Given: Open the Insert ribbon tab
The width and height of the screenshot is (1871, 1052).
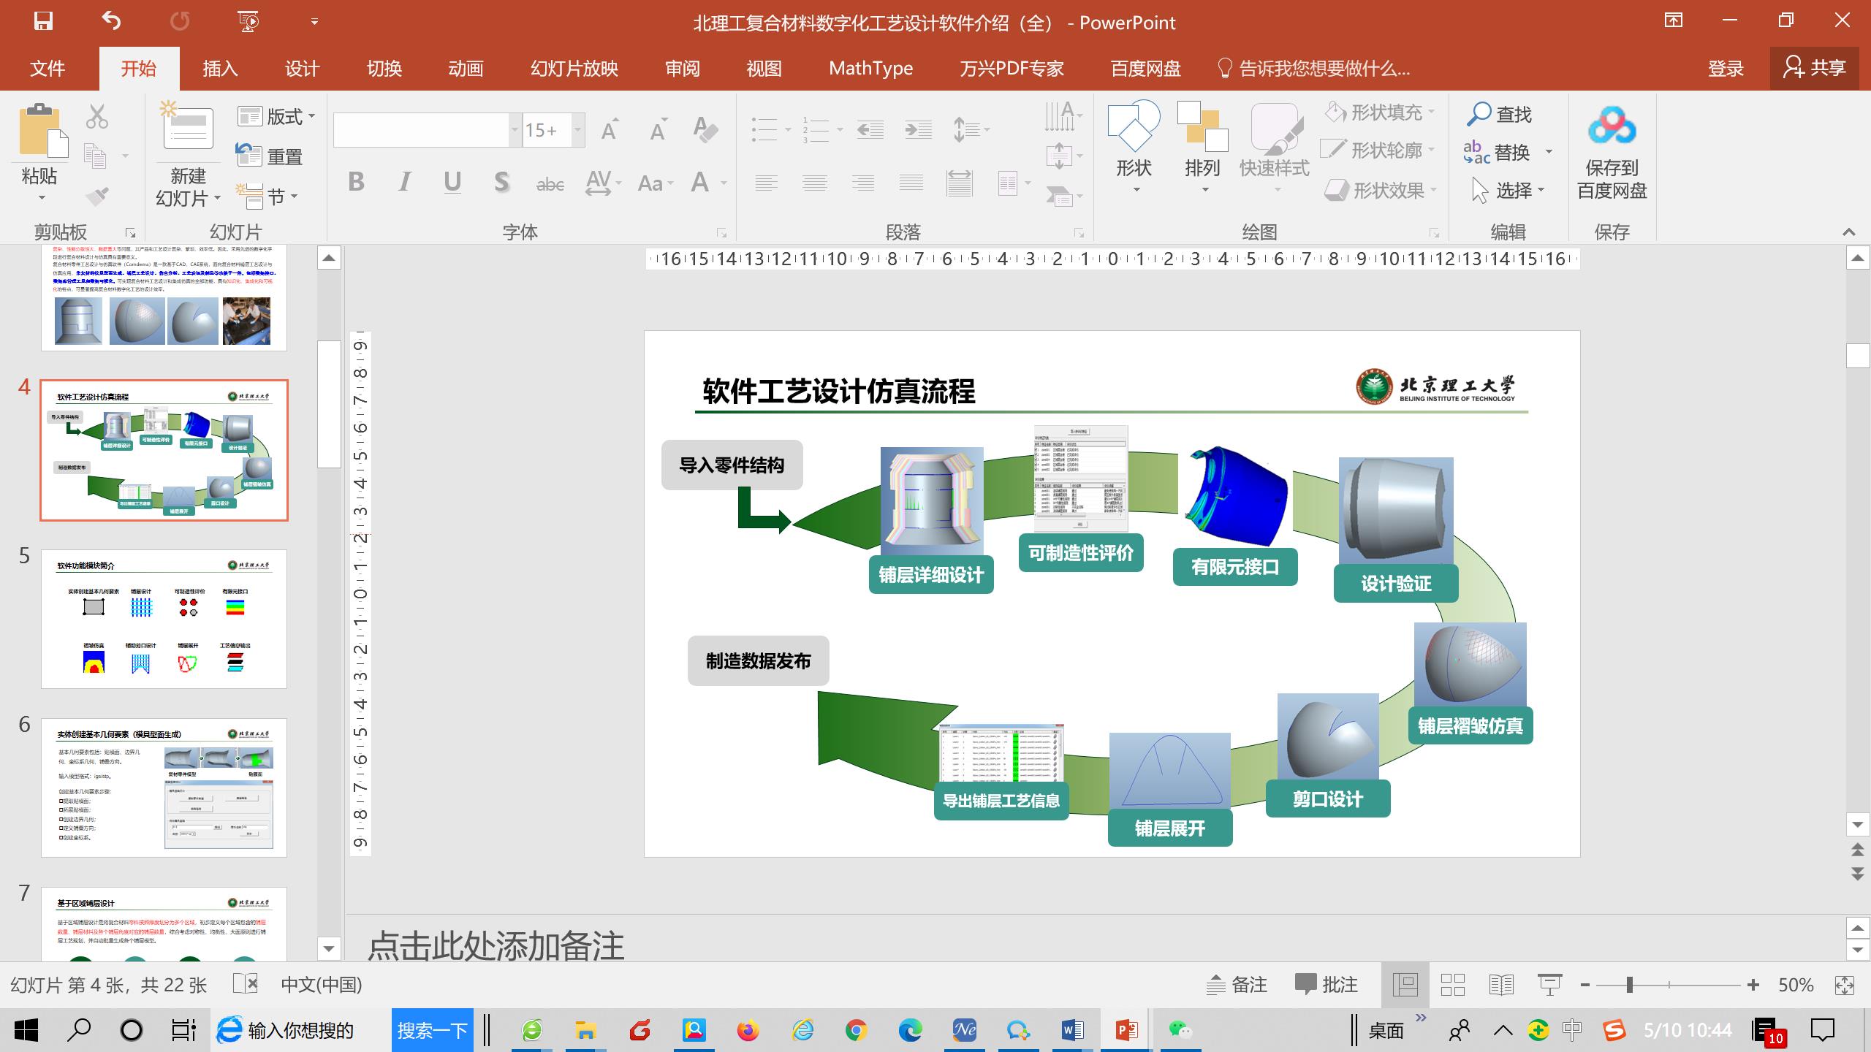Looking at the screenshot, I should 220,69.
